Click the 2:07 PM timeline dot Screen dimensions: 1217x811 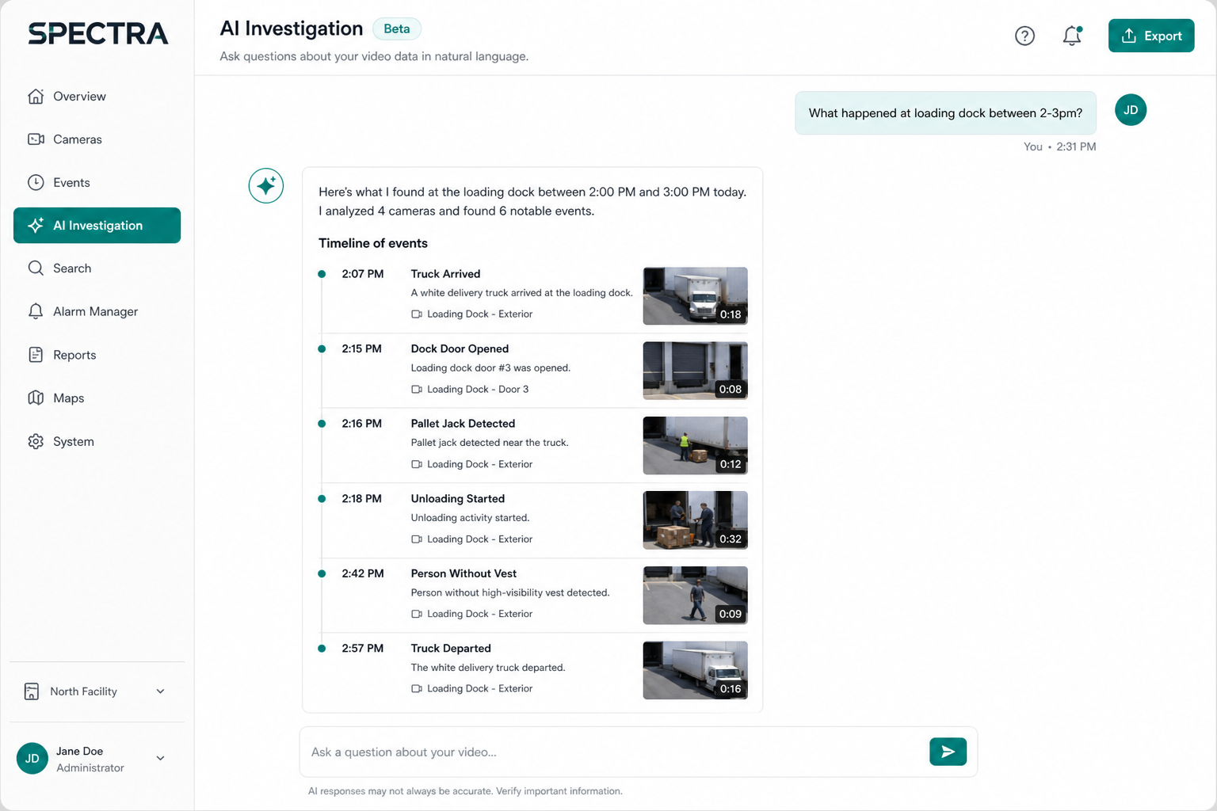coord(322,274)
